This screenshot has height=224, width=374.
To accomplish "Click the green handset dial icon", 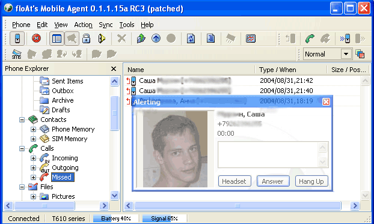I will tap(310, 38).
